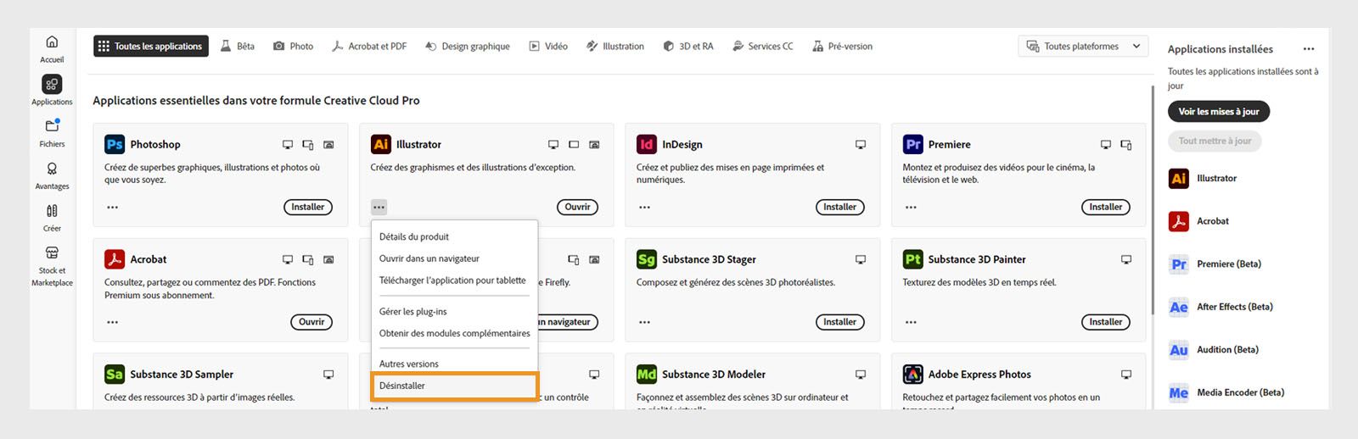Click Audition (Beta) icon in installed list
This screenshot has height=439, width=1358.
1179,349
